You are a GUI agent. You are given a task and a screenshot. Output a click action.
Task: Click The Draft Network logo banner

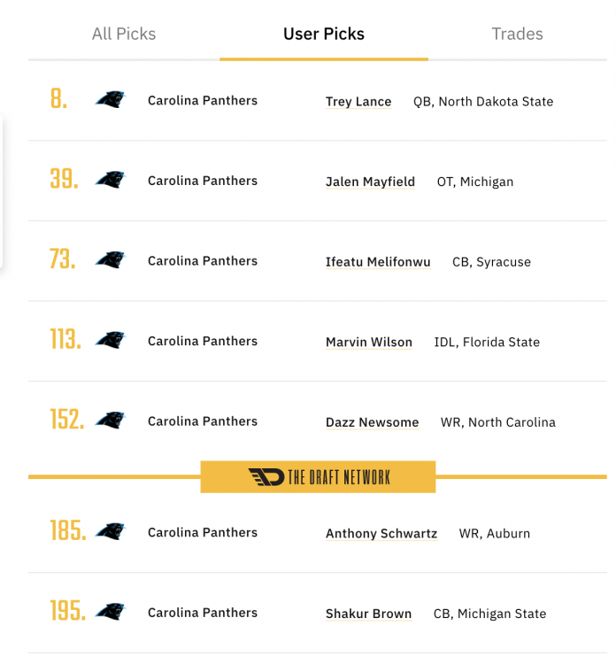point(319,477)
